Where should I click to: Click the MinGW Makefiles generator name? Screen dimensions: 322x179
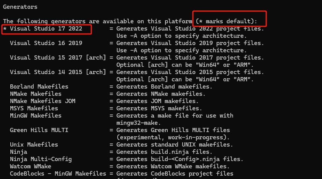click(x=36, y=116)
